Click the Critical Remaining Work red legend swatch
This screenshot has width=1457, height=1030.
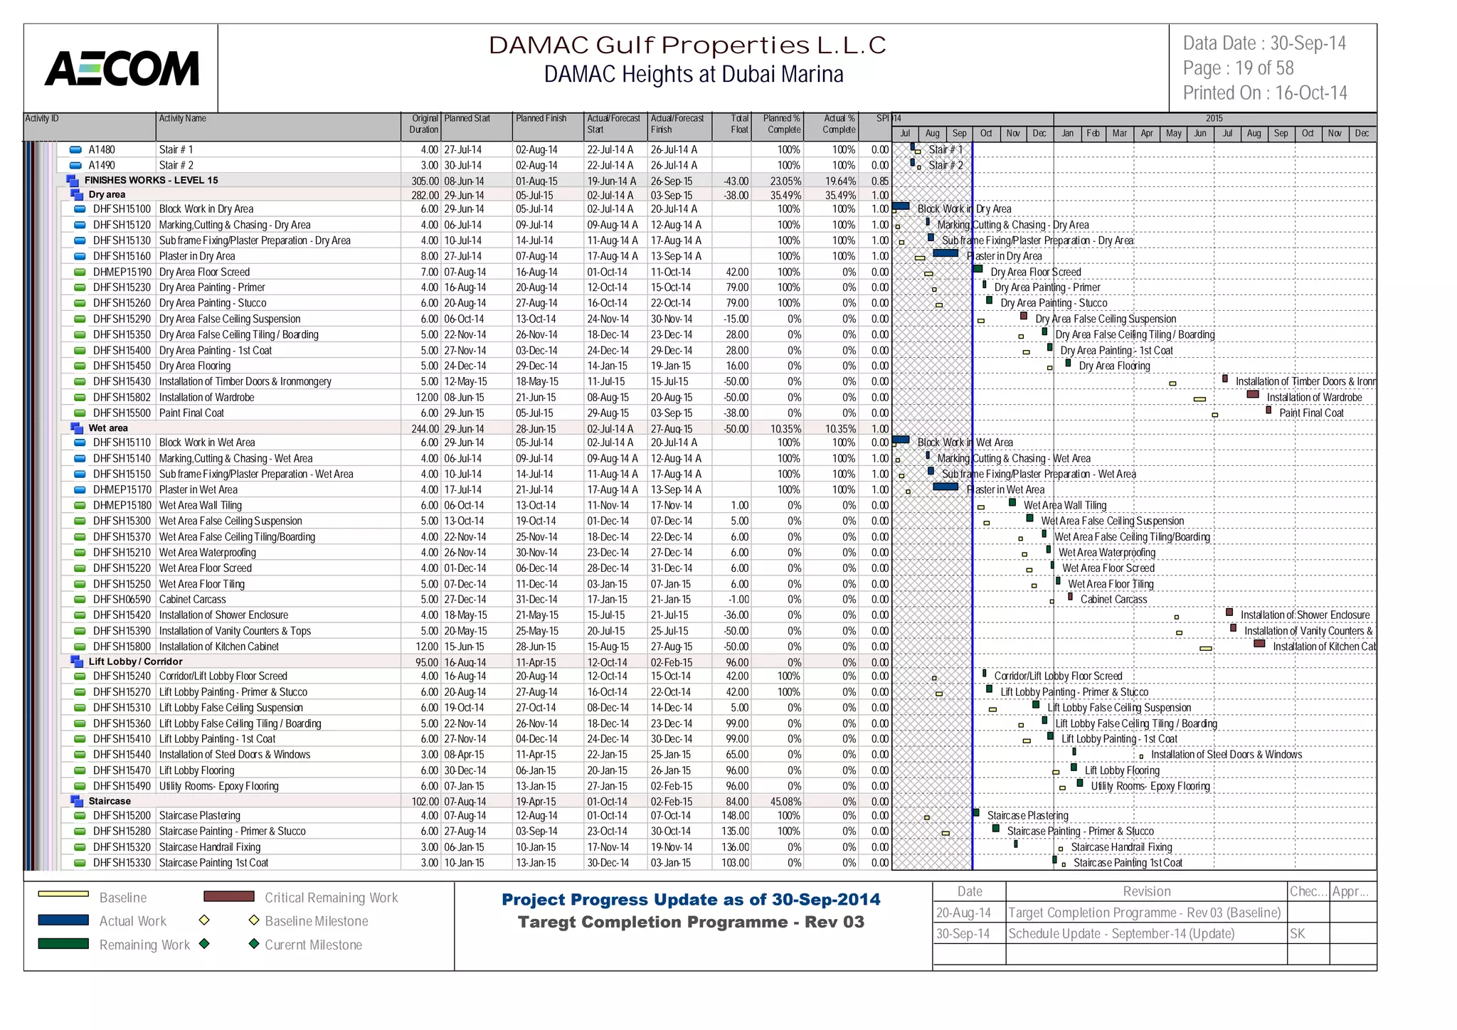[x=228, y=896]
